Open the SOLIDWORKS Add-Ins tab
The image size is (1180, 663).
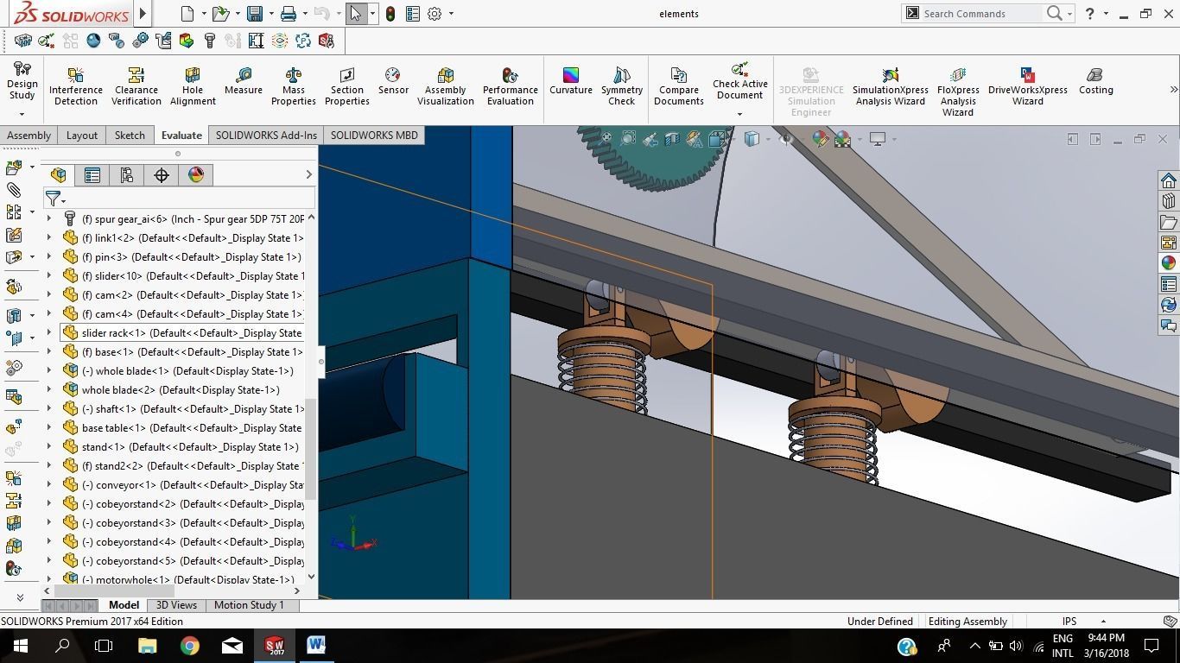pos(266,136)
